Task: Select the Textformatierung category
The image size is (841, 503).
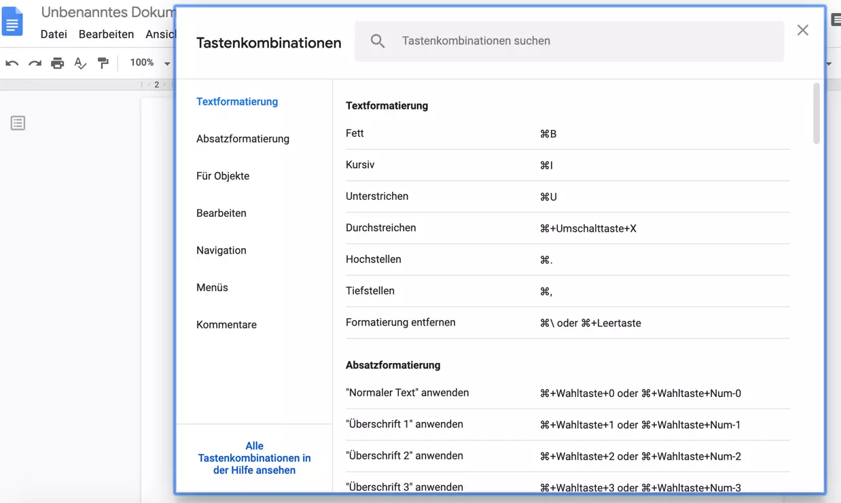Action: click(x=237, y=101)
